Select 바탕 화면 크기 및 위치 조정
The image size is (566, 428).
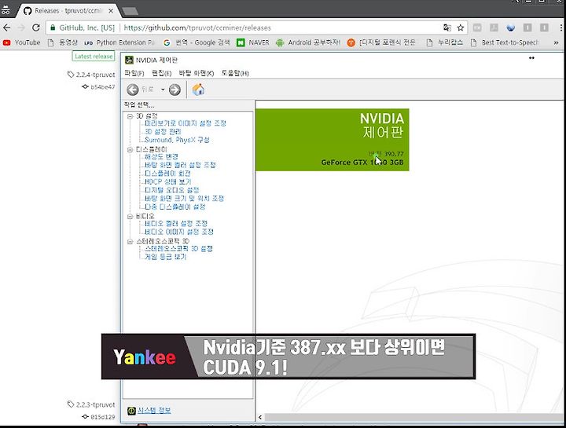click(x=184, y=199)
